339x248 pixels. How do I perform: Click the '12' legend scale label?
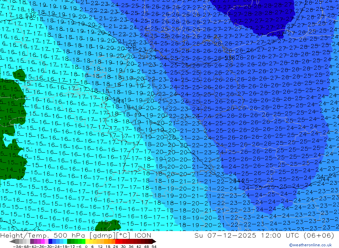pos(100,247)
